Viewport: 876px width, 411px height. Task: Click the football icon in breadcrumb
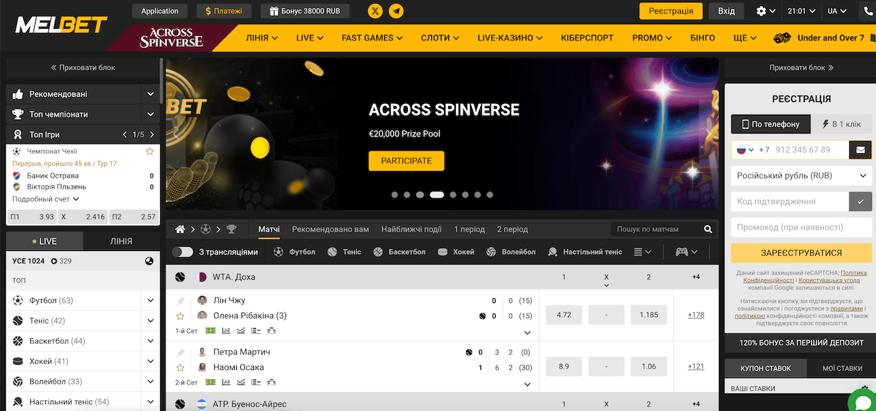point(206,229)
